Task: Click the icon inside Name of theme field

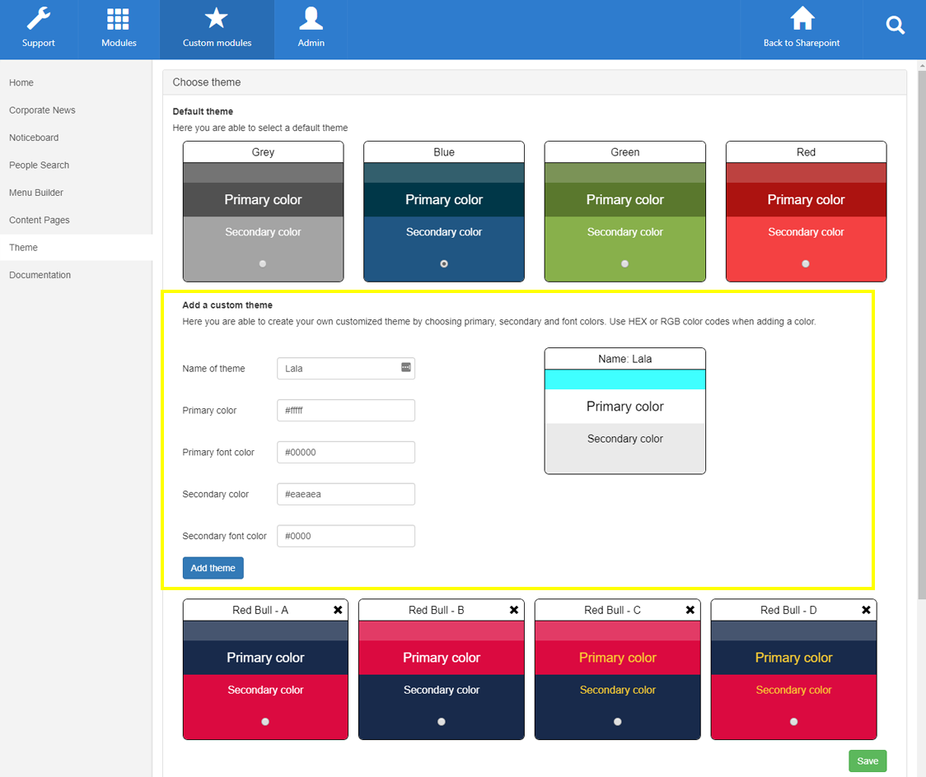Action: (x=406, y=367)
